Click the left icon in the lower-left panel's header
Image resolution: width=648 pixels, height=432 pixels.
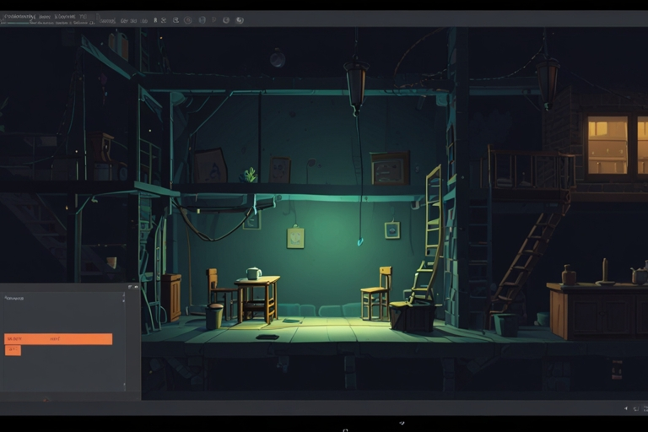click(x=130, y=287)
